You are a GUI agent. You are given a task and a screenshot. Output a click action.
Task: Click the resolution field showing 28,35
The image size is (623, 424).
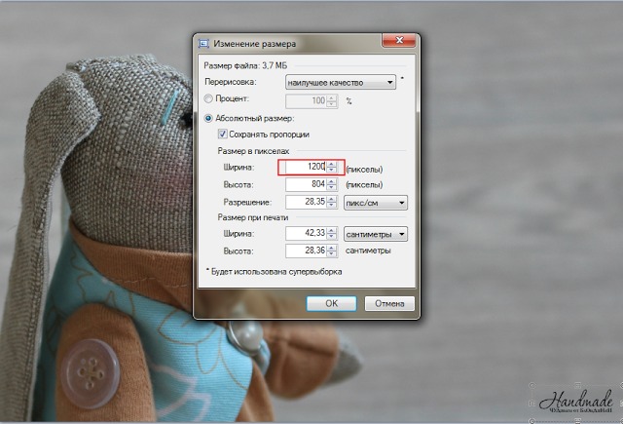[306, 203]
